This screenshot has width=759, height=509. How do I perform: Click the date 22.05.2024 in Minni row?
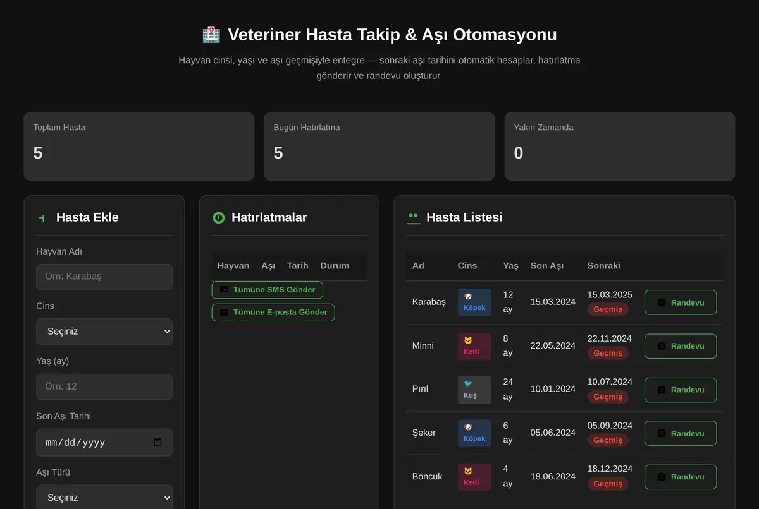553,345
